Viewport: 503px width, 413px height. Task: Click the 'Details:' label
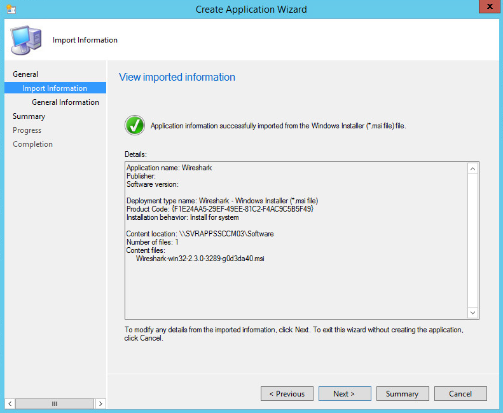point(135,154)
